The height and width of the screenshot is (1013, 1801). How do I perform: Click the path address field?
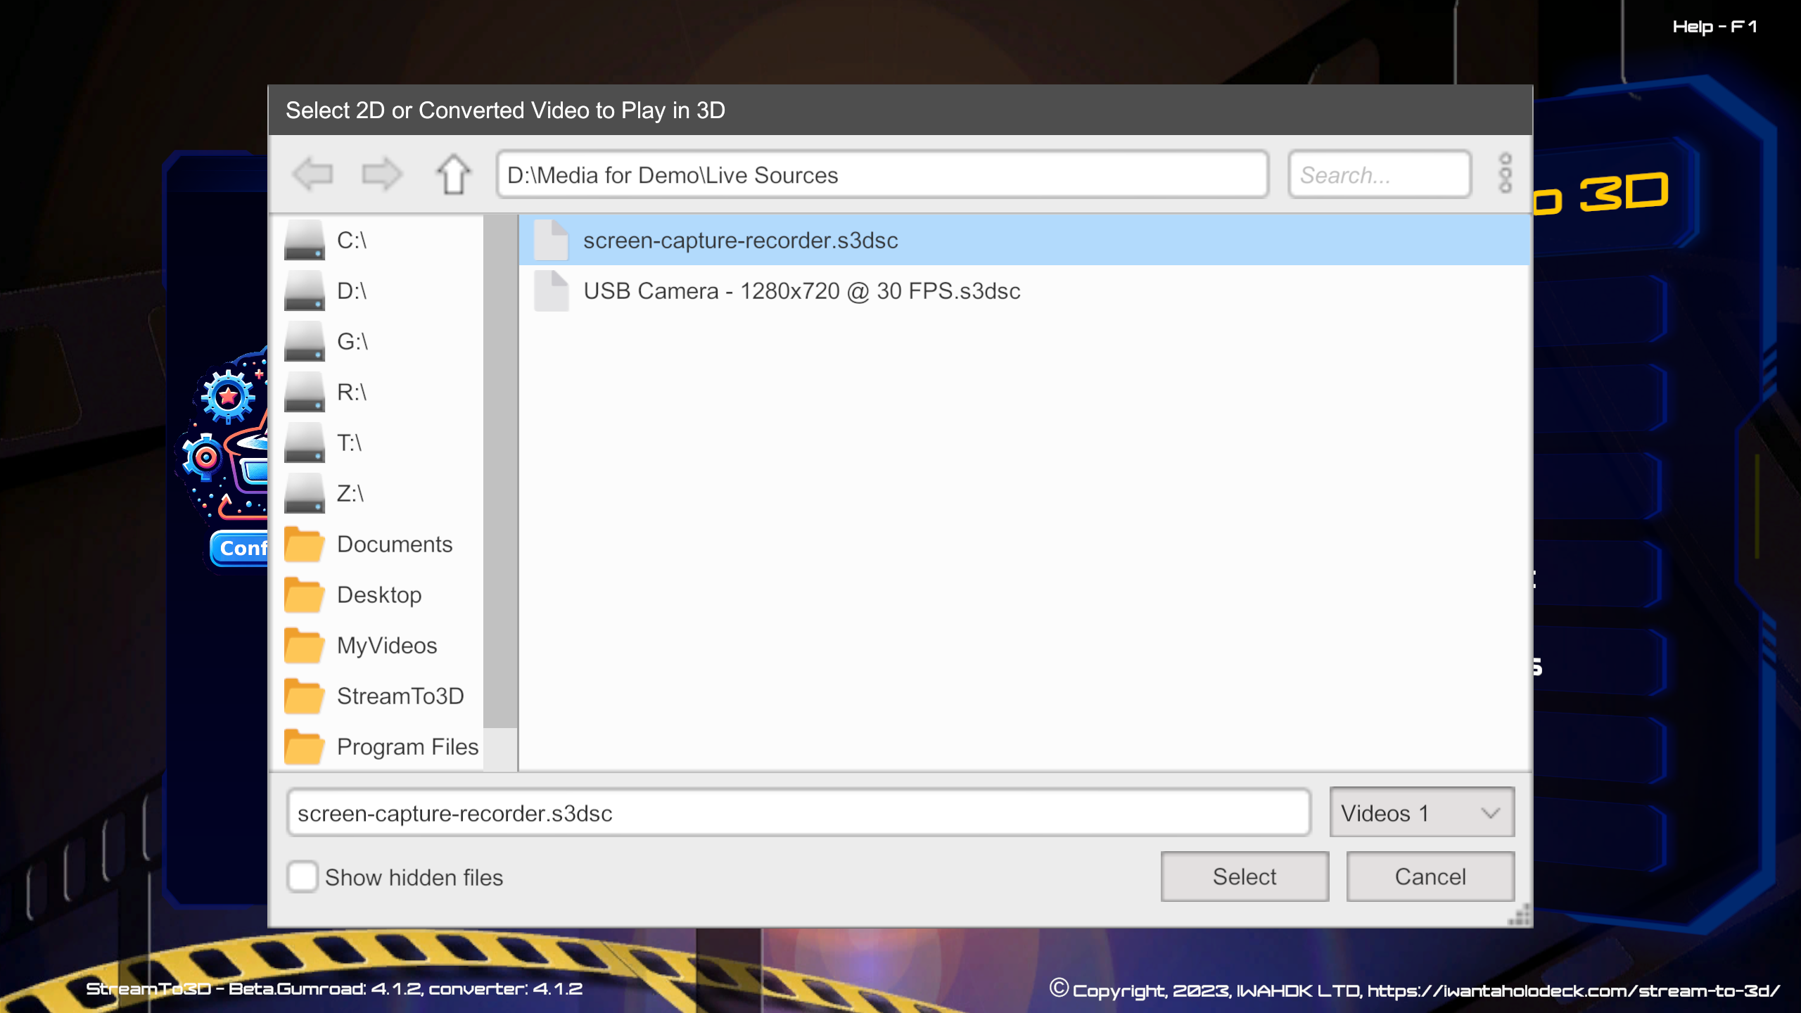(882, 174)
